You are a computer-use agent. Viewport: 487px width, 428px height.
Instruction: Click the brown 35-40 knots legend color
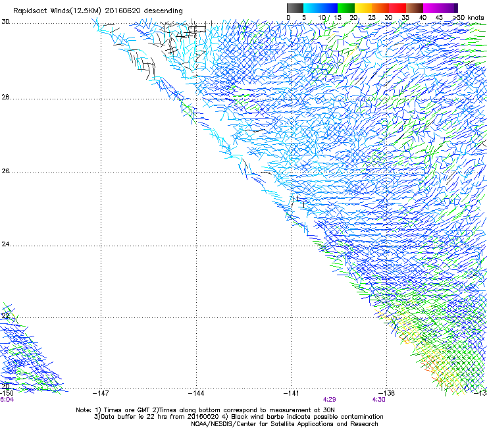click(x=415, y=8)
